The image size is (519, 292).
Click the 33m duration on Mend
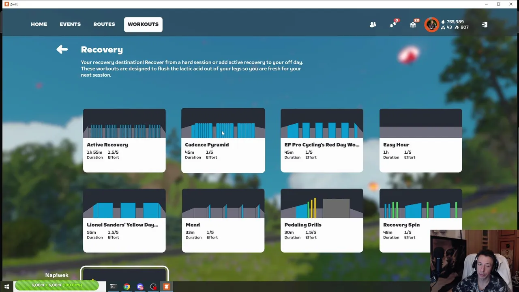point(190,232)
